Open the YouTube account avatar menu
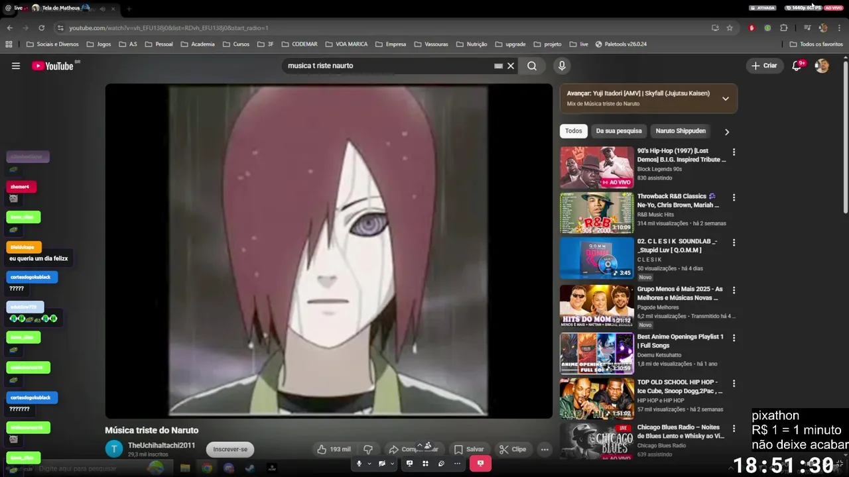The width and height of the screenshot is (849, 477). (822, 66)
